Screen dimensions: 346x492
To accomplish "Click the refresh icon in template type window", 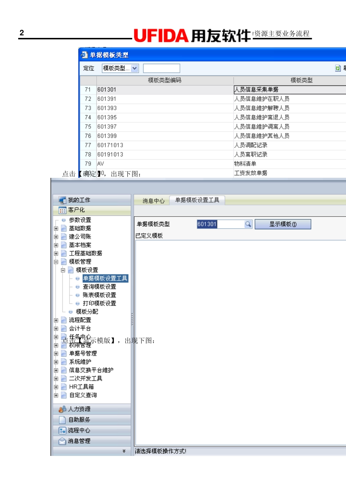I will pos(338,68).
